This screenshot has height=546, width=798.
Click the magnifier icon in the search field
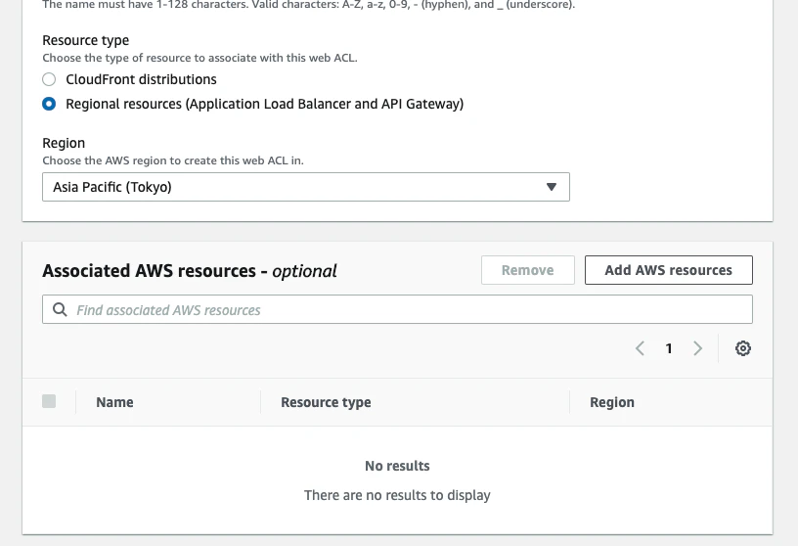[x=59, y=310]
